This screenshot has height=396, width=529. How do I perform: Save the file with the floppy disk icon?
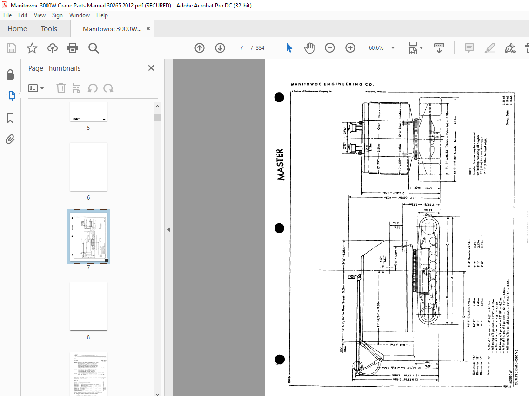tap(12, 48)
